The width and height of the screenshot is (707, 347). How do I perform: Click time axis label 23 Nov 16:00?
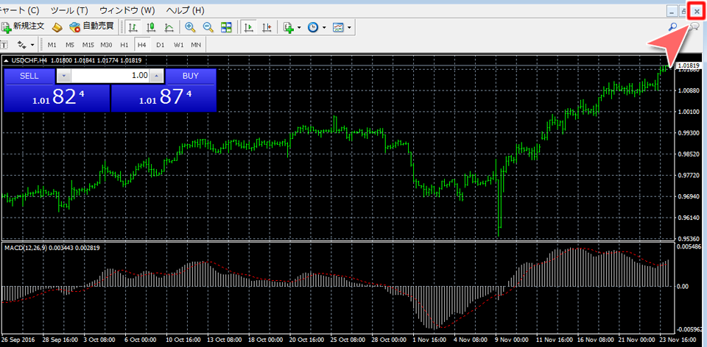click(680, 339)
